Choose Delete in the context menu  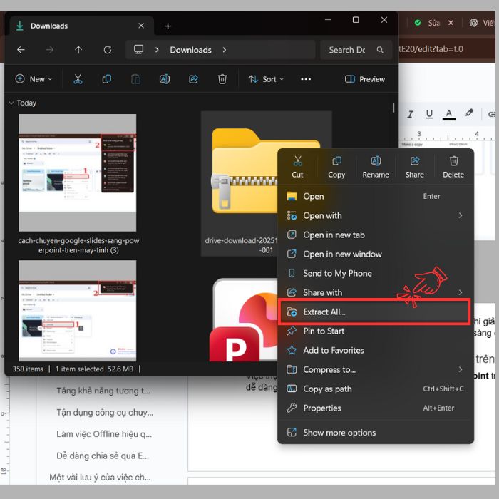[x=453, y=167]
